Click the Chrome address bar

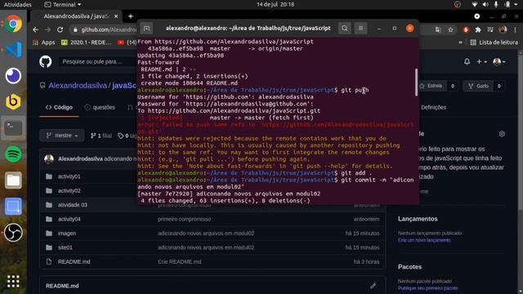click(105, 29)
